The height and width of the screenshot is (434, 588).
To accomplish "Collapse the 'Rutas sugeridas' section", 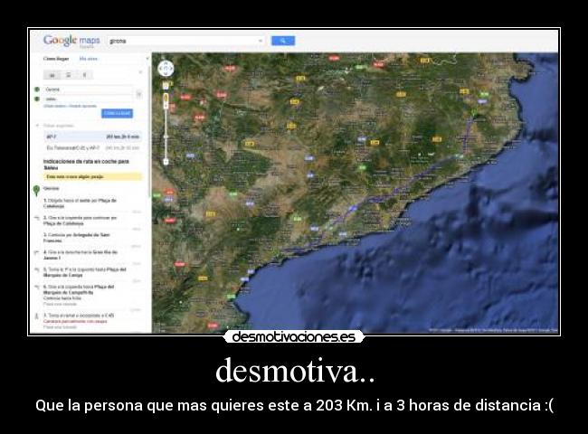I will point(37,126).
